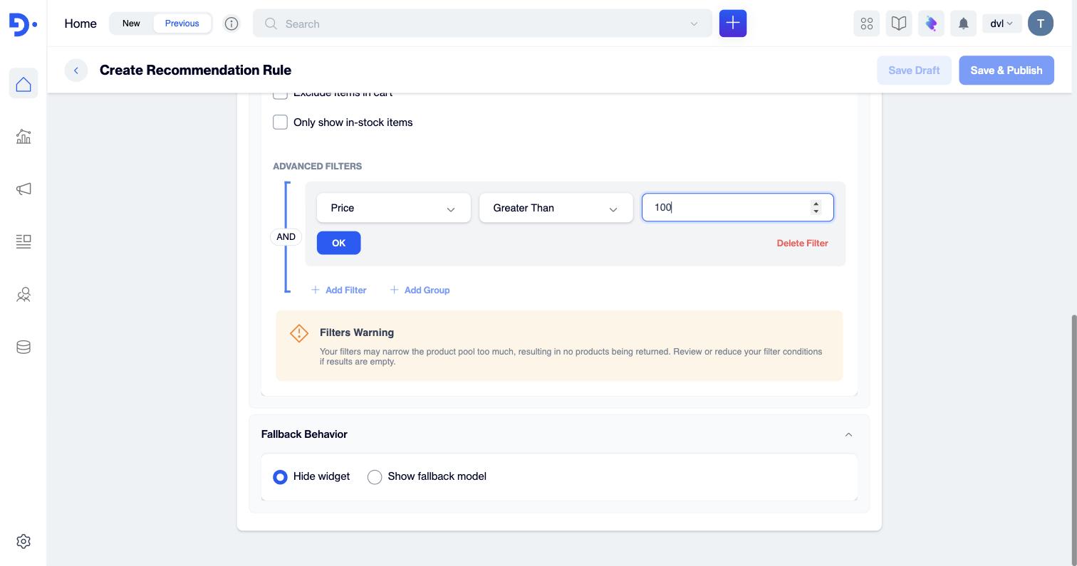This screenshot has height=566, width=1077.
Task: Click the Dengage logo icon
Action: click(23, 24)
